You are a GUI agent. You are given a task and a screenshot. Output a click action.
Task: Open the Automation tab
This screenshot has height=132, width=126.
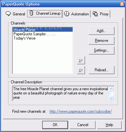click(x=77, y=14)
